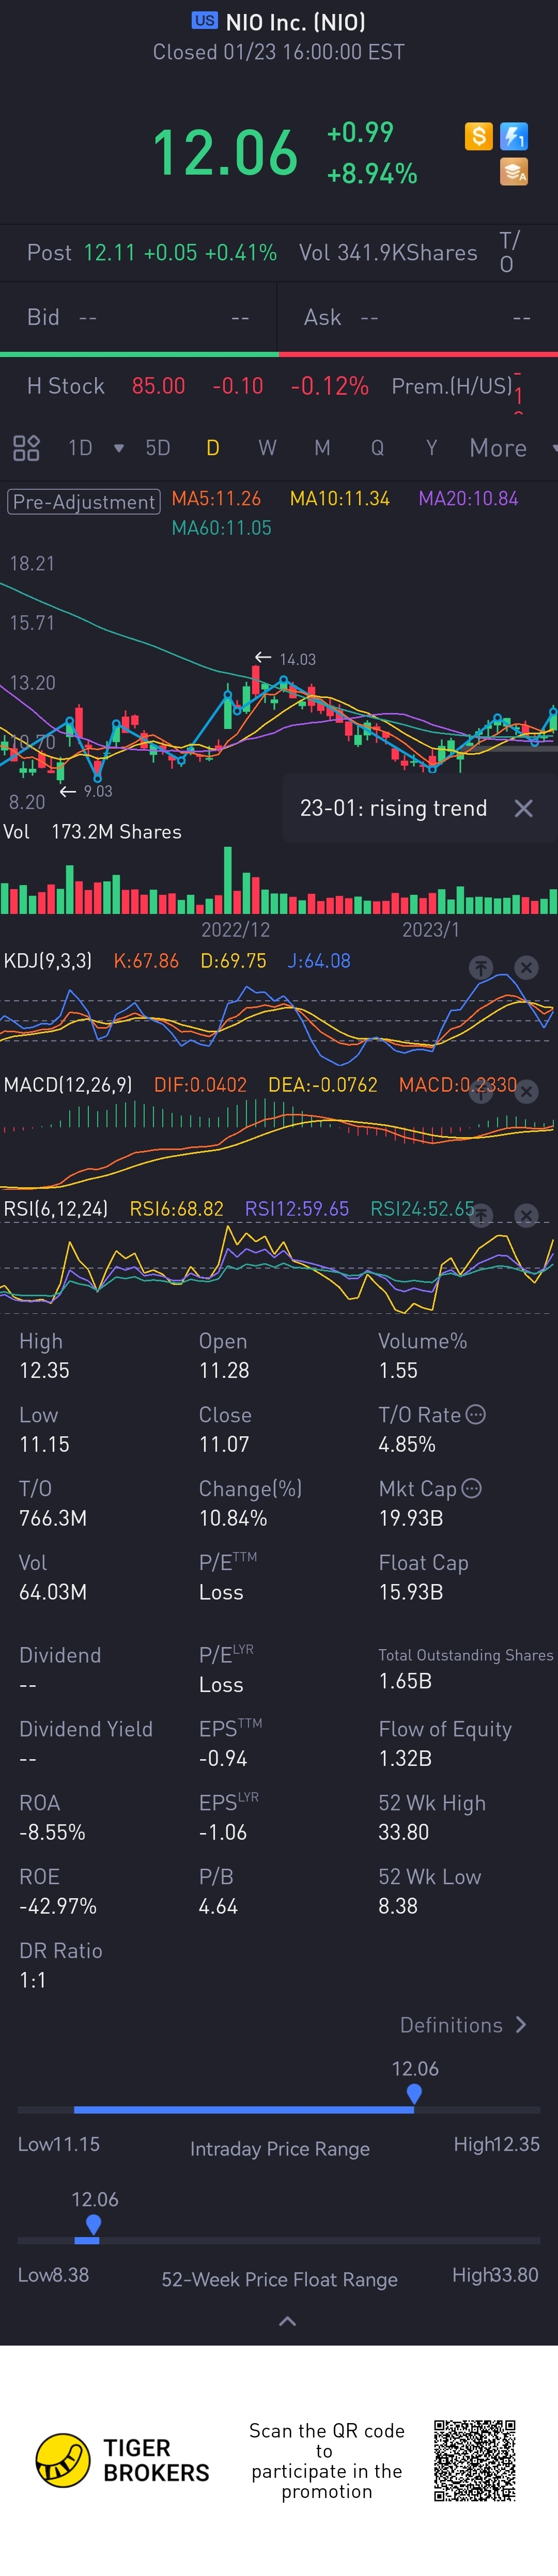Open the chart layout grid icon
Viewport: 558px width, 2576px height.
(26, 447)
